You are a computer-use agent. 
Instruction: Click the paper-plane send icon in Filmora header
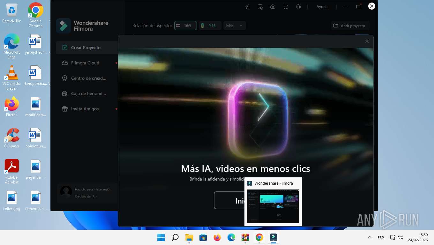247,7
